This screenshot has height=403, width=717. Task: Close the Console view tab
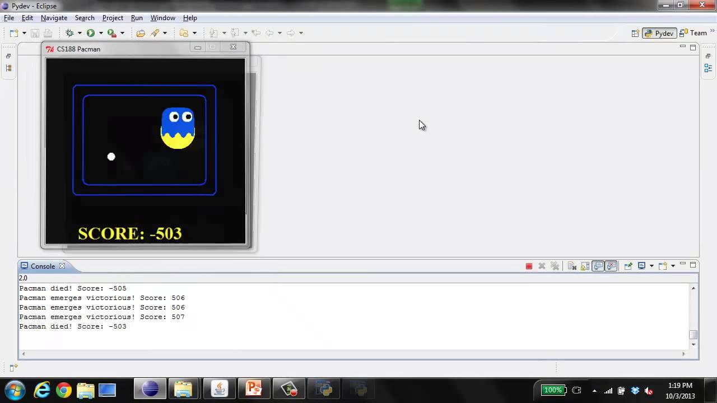tap(62, 266)
